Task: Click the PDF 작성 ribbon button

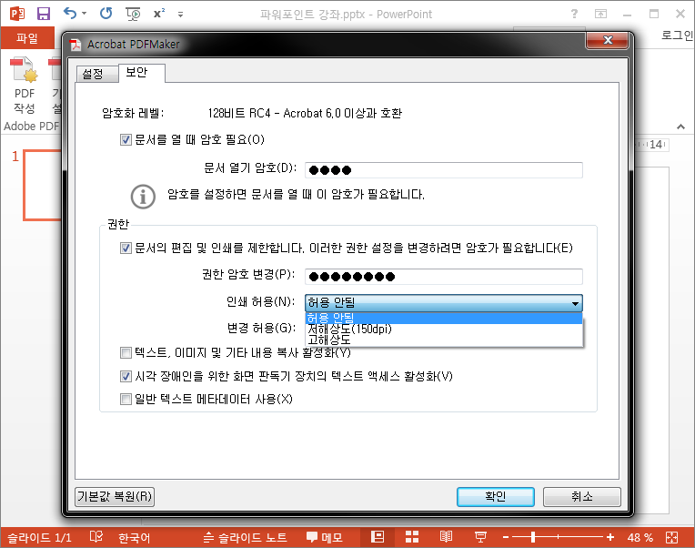Action: [25, 85]
